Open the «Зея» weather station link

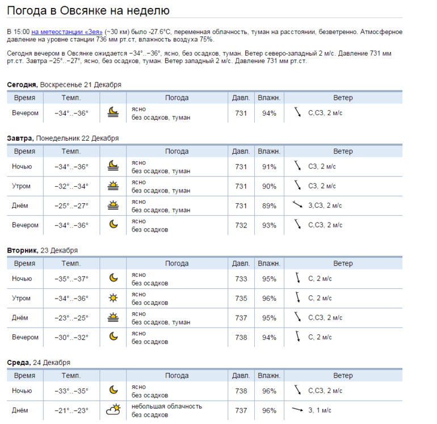(x=67, y=32)
